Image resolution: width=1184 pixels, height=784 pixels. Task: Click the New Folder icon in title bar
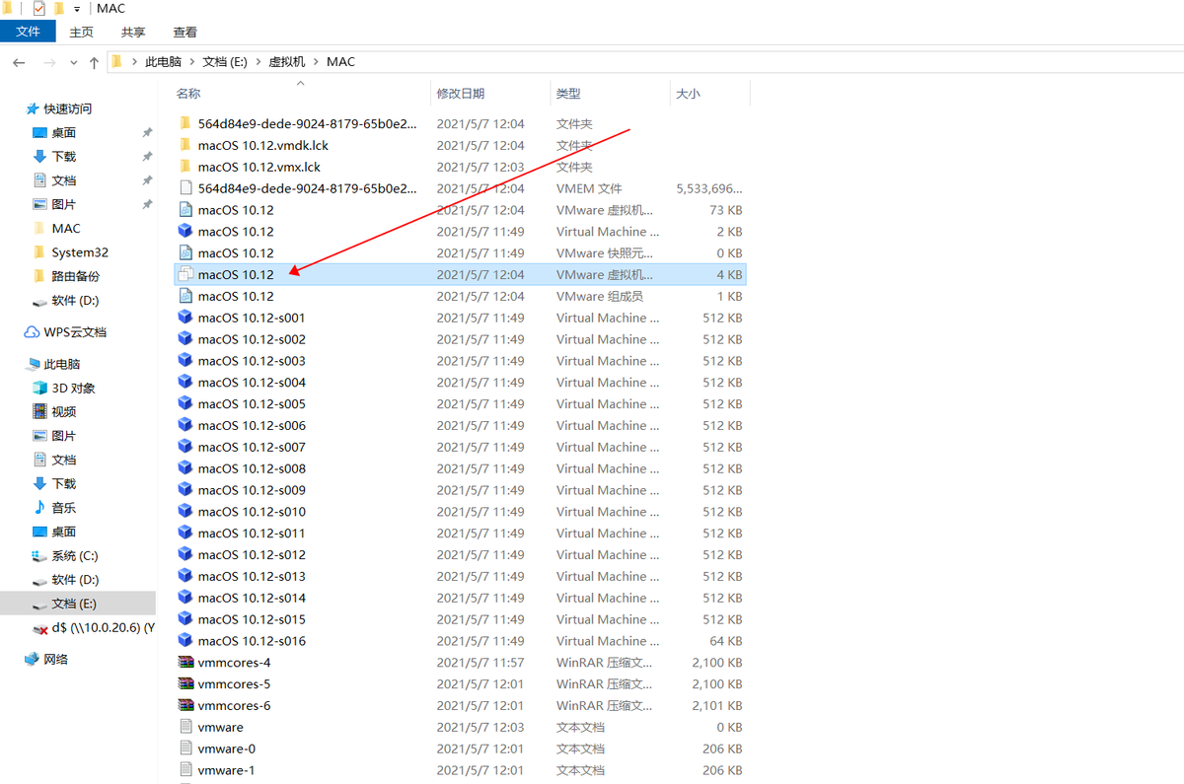pos(58,9)
